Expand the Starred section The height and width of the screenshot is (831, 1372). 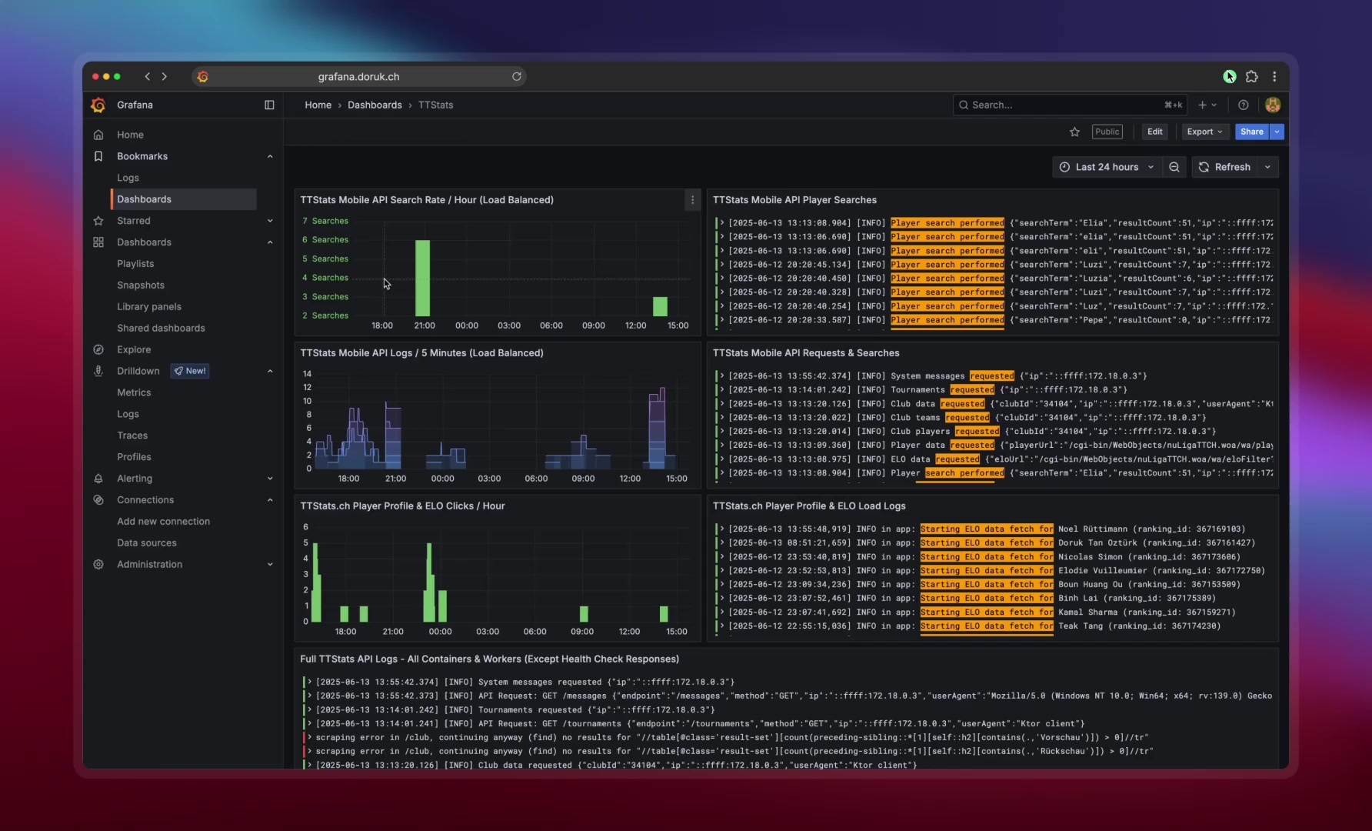(270, 221)
